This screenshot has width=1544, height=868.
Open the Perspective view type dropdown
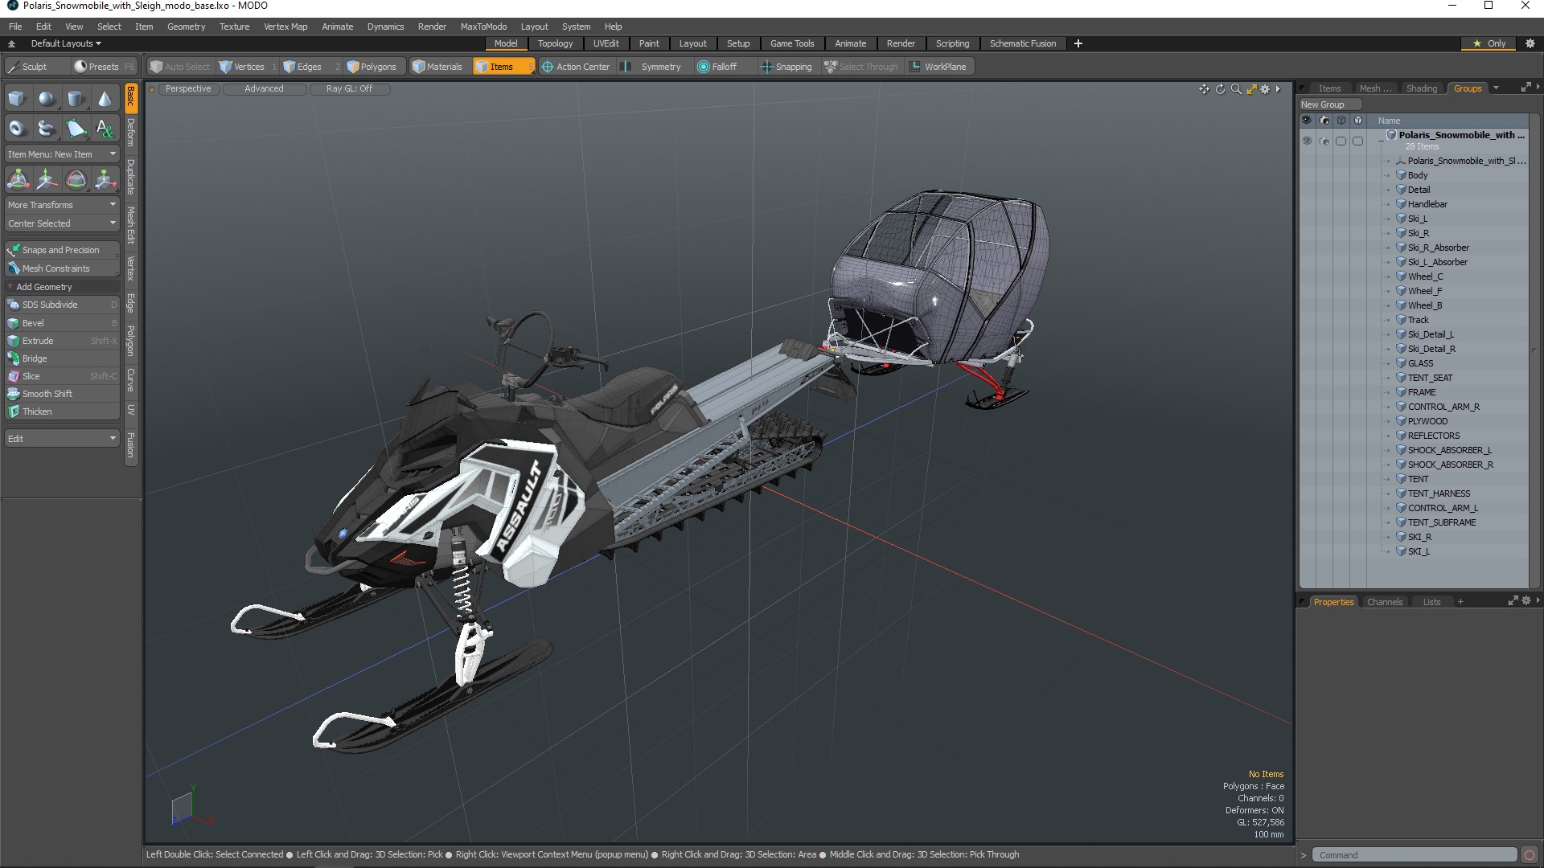click(188, 89)
